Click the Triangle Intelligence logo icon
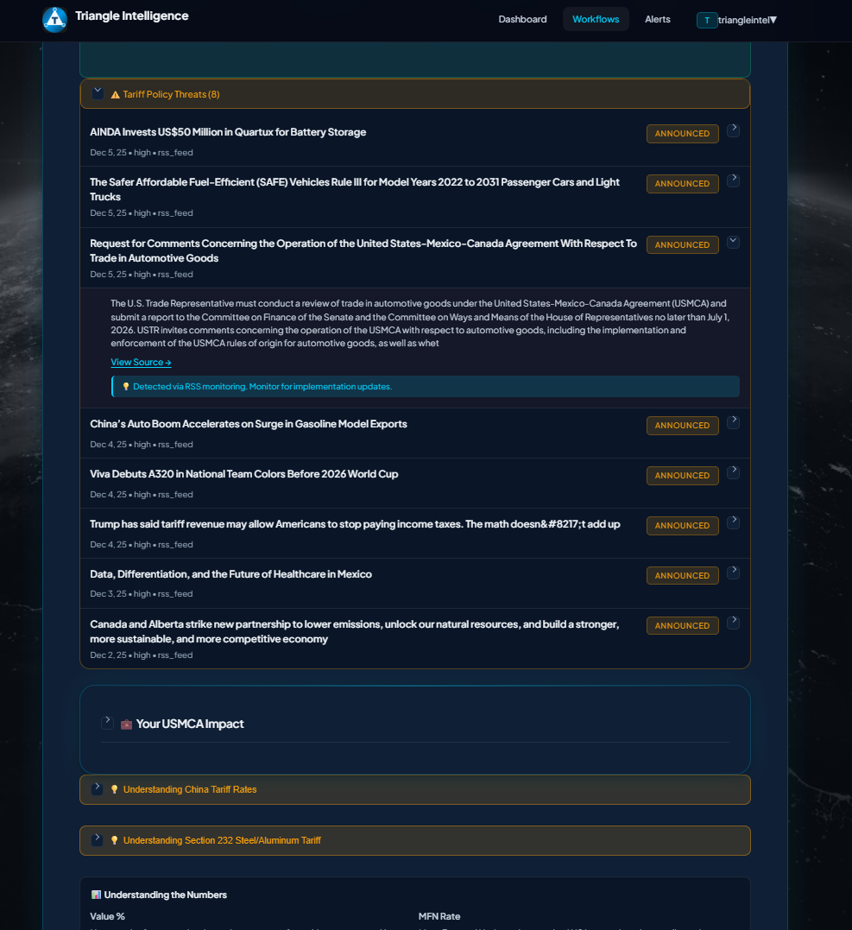852x930 pixels. coord(54,19)
